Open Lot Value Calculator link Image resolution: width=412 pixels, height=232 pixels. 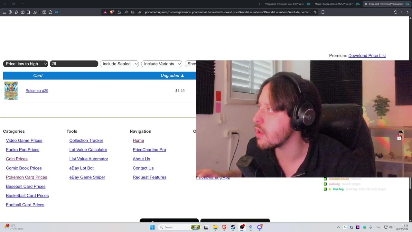click(x=88, y=150)
